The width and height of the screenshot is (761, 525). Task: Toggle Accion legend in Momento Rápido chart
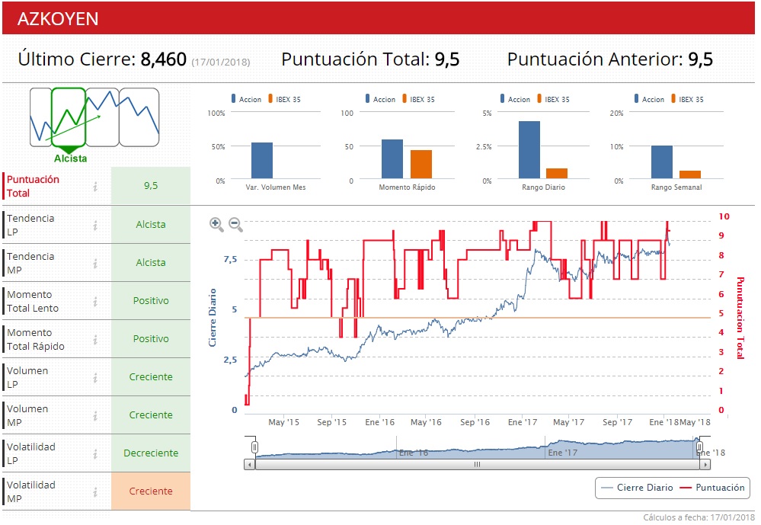(380, 99)
